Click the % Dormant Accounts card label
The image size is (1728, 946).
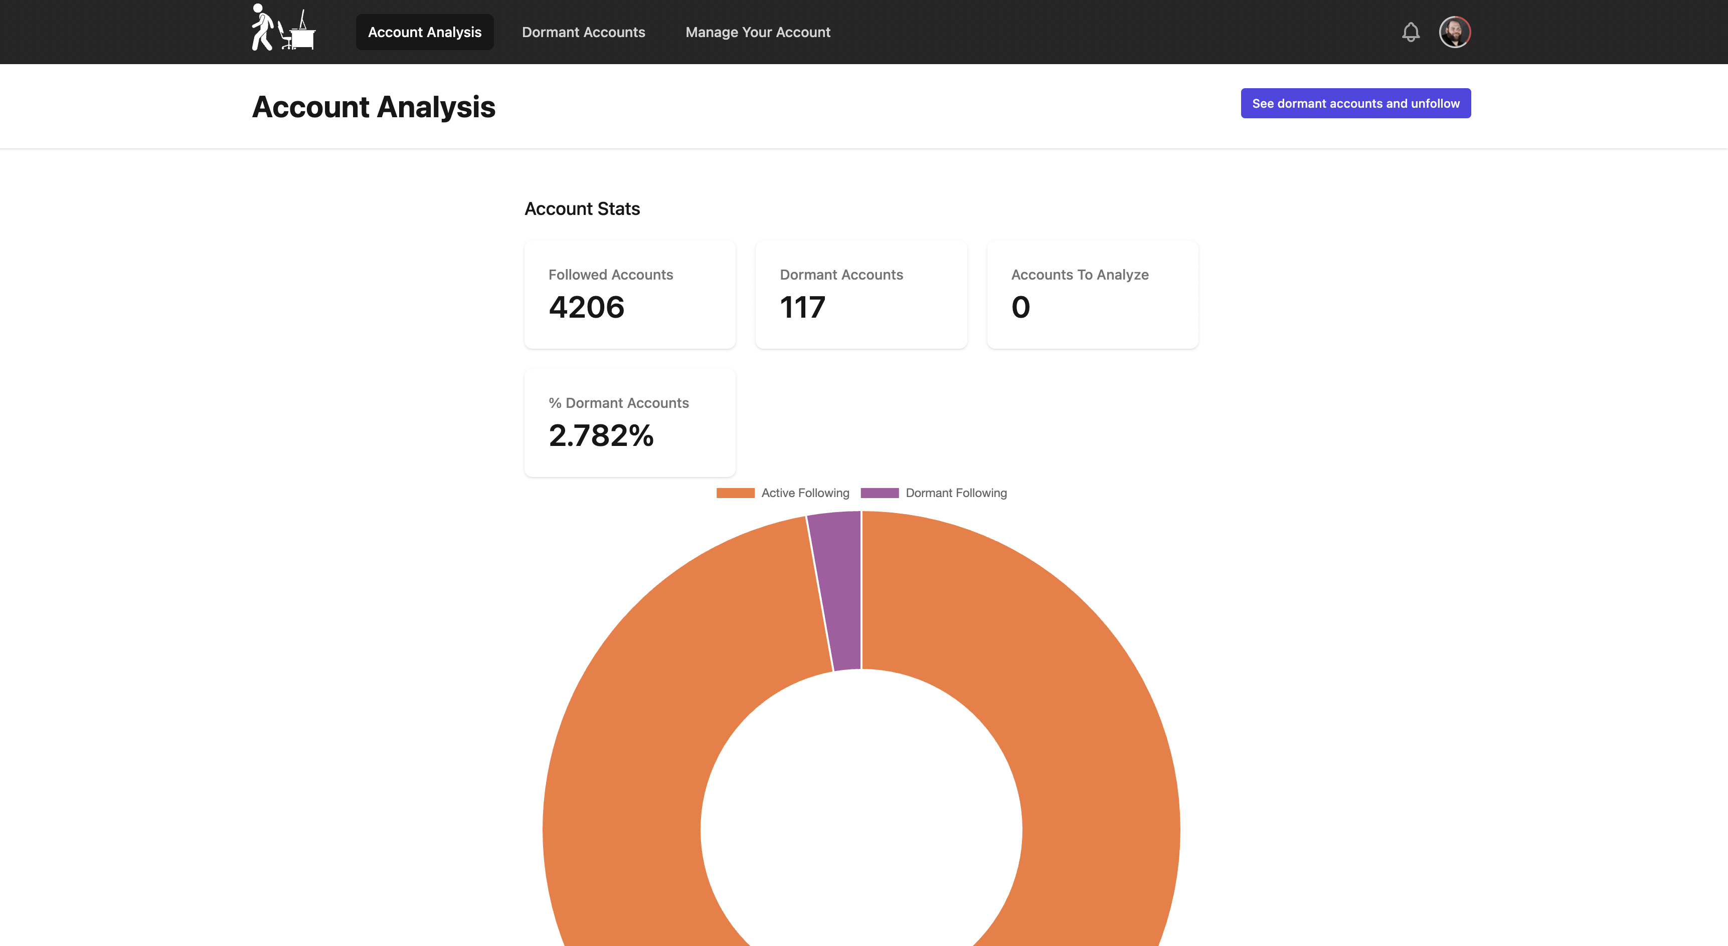click(618, 403)
